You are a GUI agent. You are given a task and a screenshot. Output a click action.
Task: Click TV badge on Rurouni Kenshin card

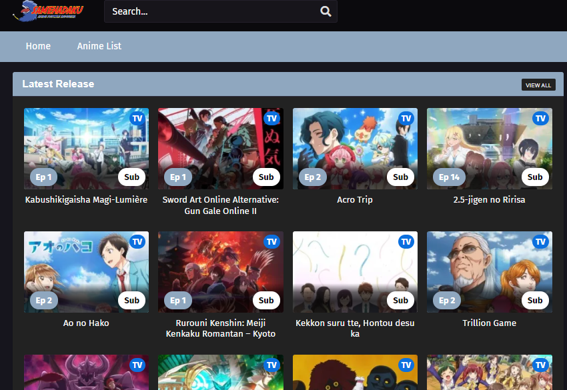coord(271,241)
